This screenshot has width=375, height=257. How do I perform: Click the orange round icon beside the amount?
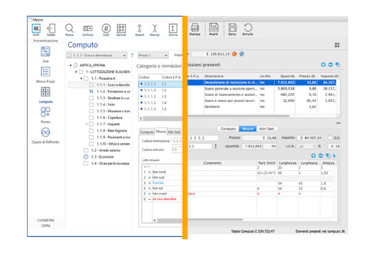click(x=234, y=54)
